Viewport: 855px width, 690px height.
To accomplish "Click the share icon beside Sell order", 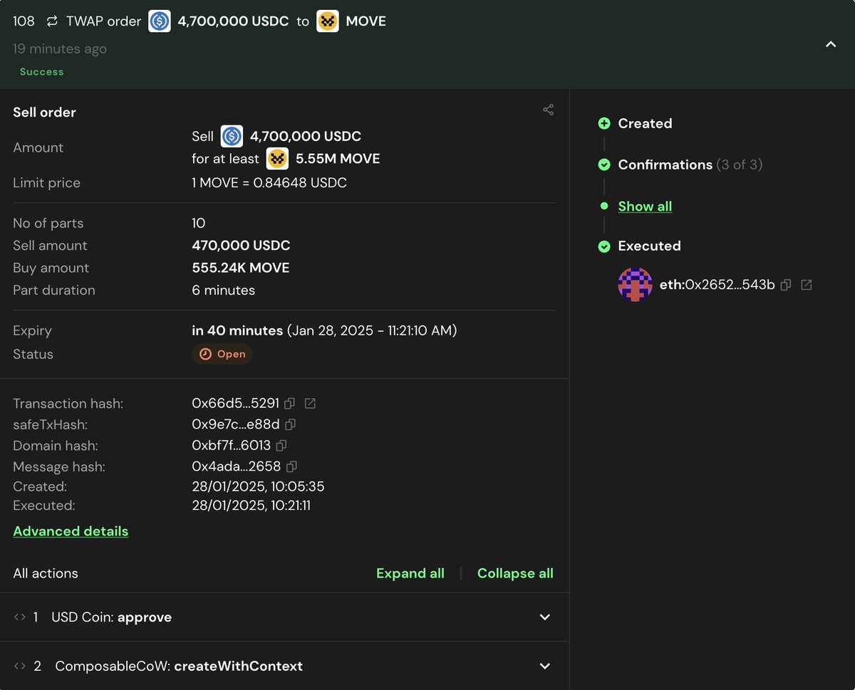I will click(x=548, y=110).
